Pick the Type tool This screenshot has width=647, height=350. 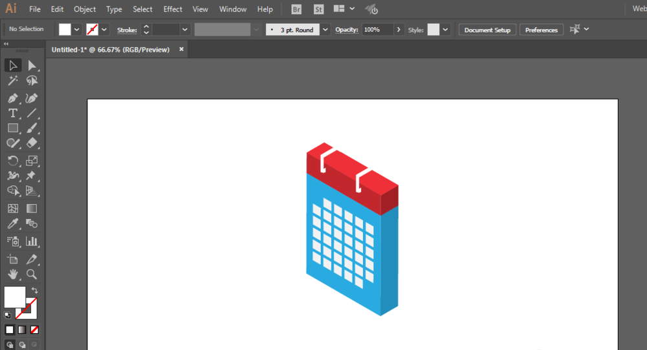12,113
